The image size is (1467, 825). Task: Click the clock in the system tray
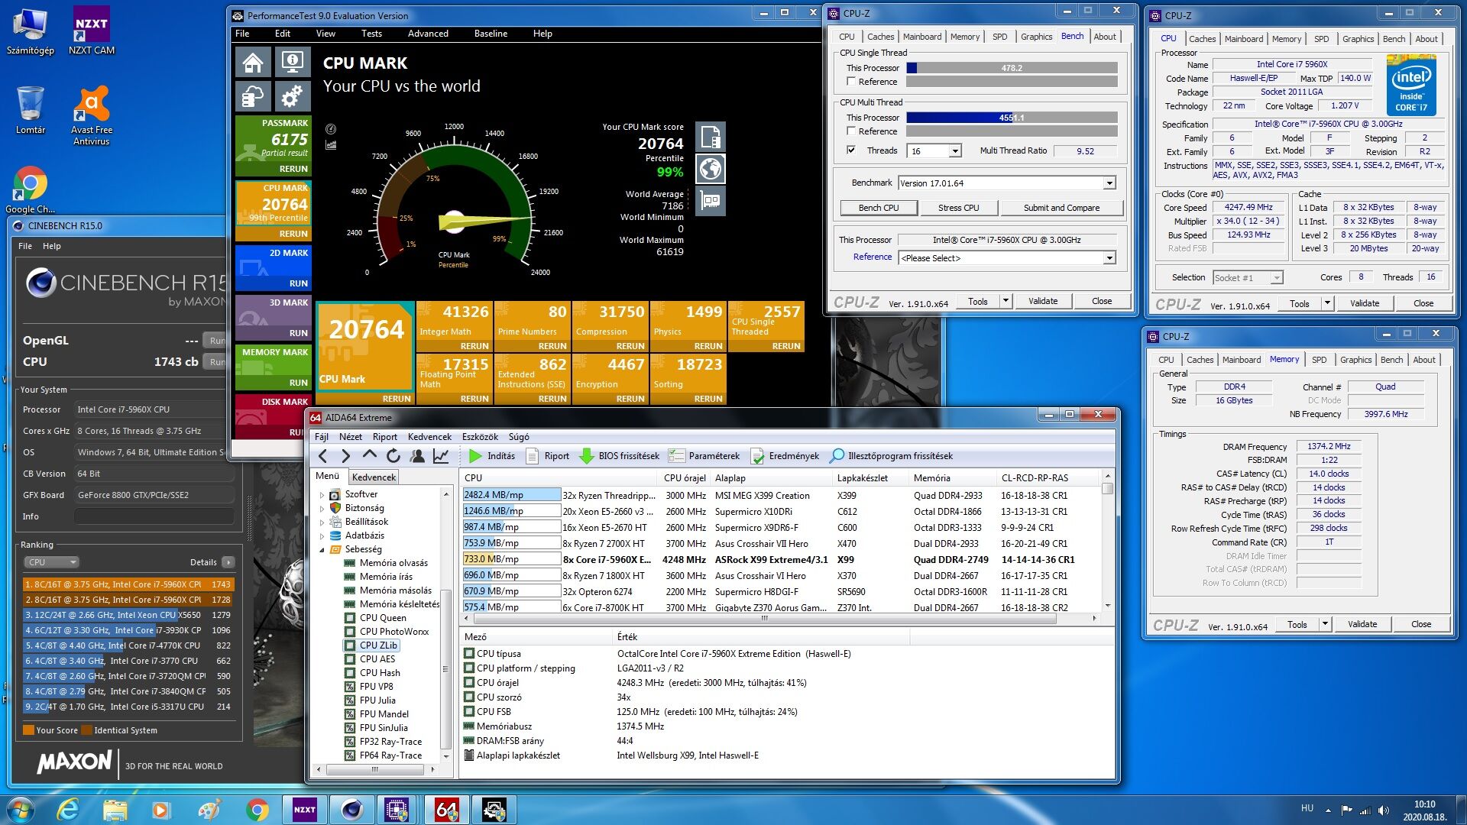[1424, 810]
